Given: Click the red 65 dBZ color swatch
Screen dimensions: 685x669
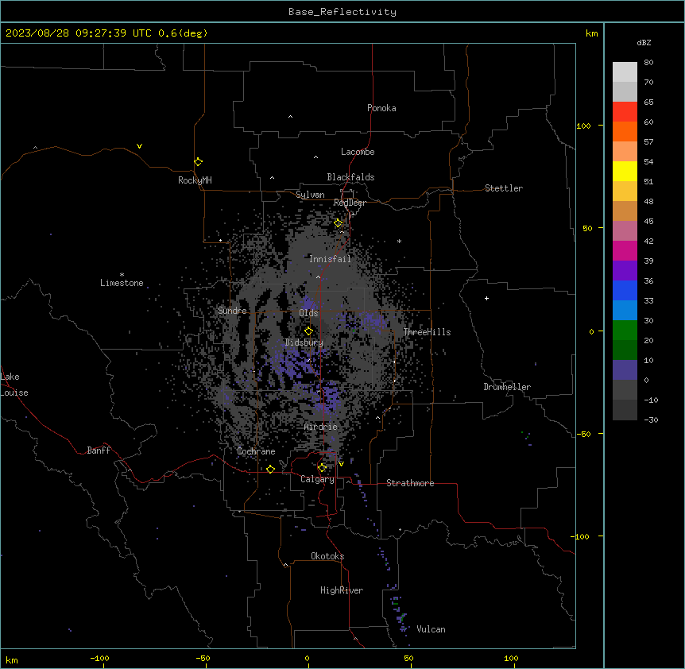Looking at the screenshot, I should (x=625, y=112).
